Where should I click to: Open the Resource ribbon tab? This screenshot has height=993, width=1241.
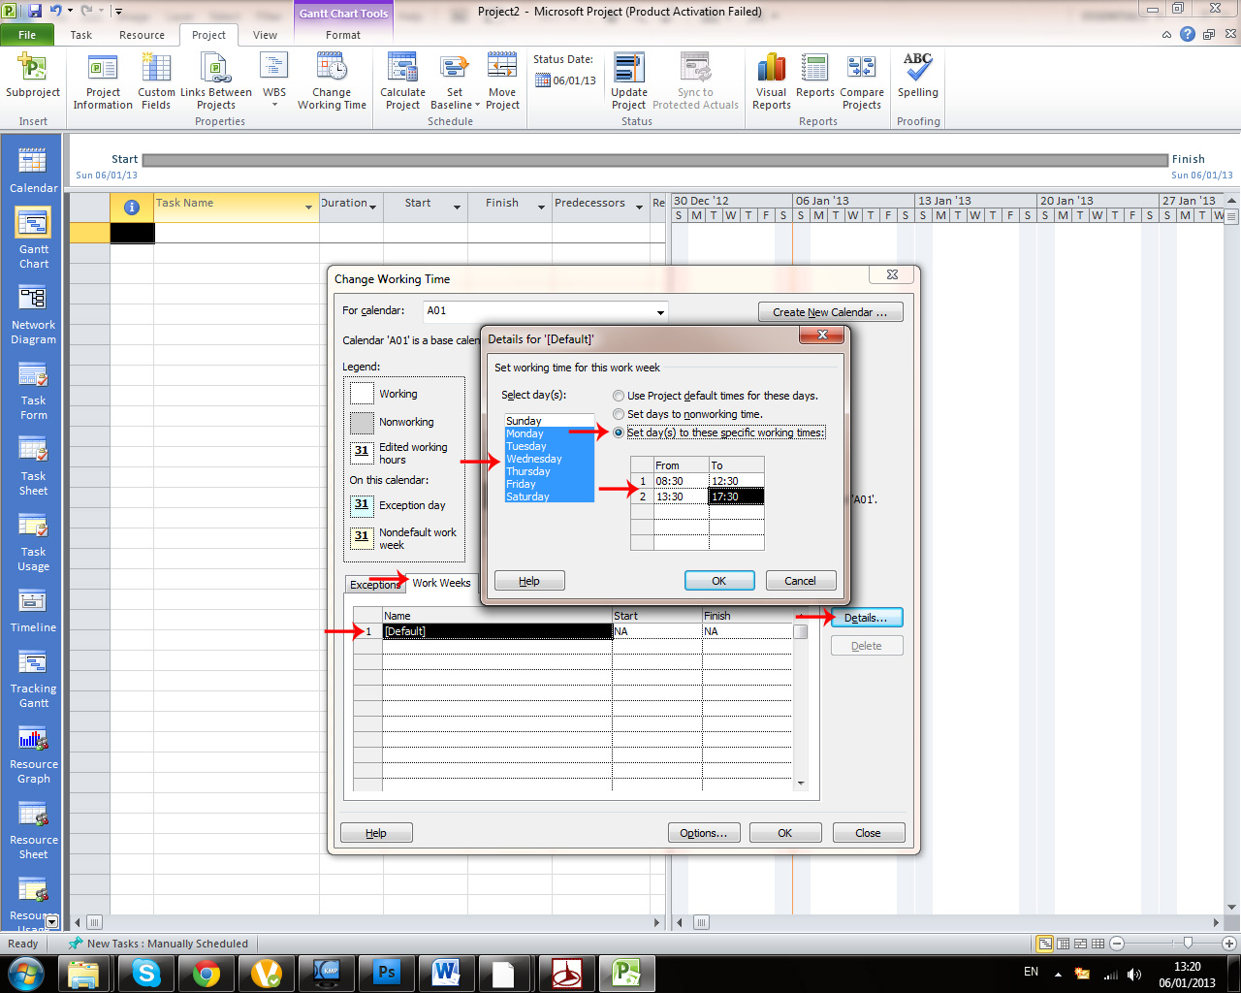pyautogui.click(x=142, y=35)
